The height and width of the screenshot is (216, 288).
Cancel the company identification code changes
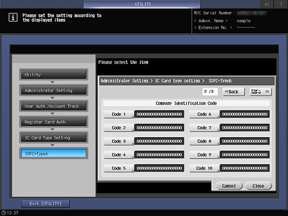[x=229, y=186]
